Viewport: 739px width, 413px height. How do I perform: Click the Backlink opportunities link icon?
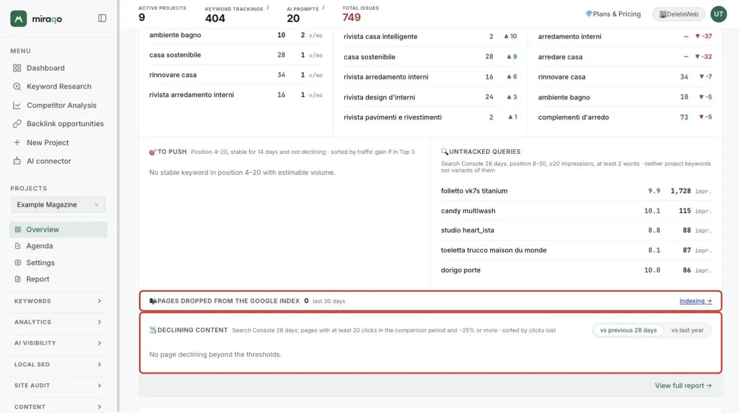pos(17,124)
